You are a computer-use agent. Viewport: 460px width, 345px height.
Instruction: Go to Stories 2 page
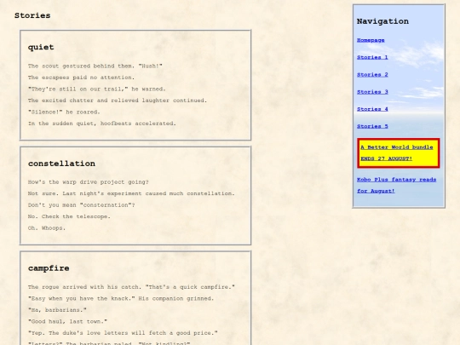[372, 74]
